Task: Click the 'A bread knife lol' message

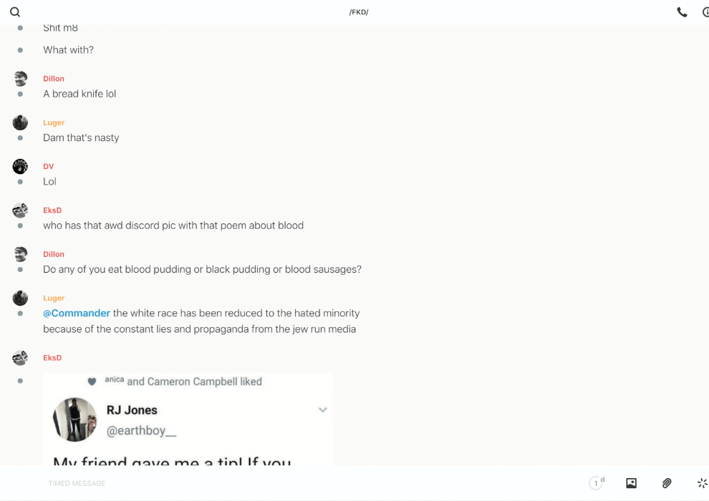Action: pos(79,94)
